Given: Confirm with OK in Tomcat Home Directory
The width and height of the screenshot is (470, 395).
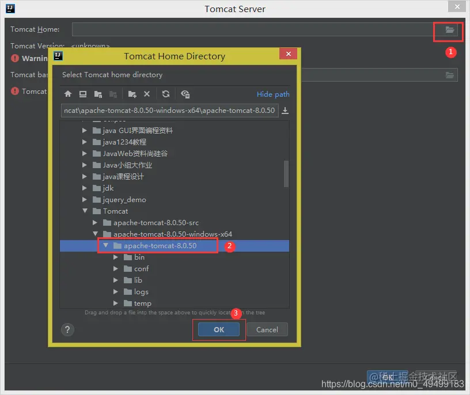Looking at the screenshot, I should (x=219, y=330).
